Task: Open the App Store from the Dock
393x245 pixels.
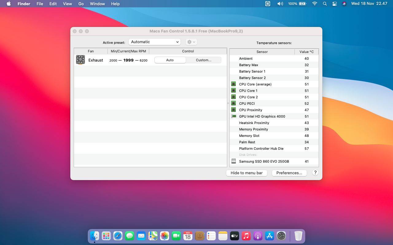Action: tap(270, 236)
